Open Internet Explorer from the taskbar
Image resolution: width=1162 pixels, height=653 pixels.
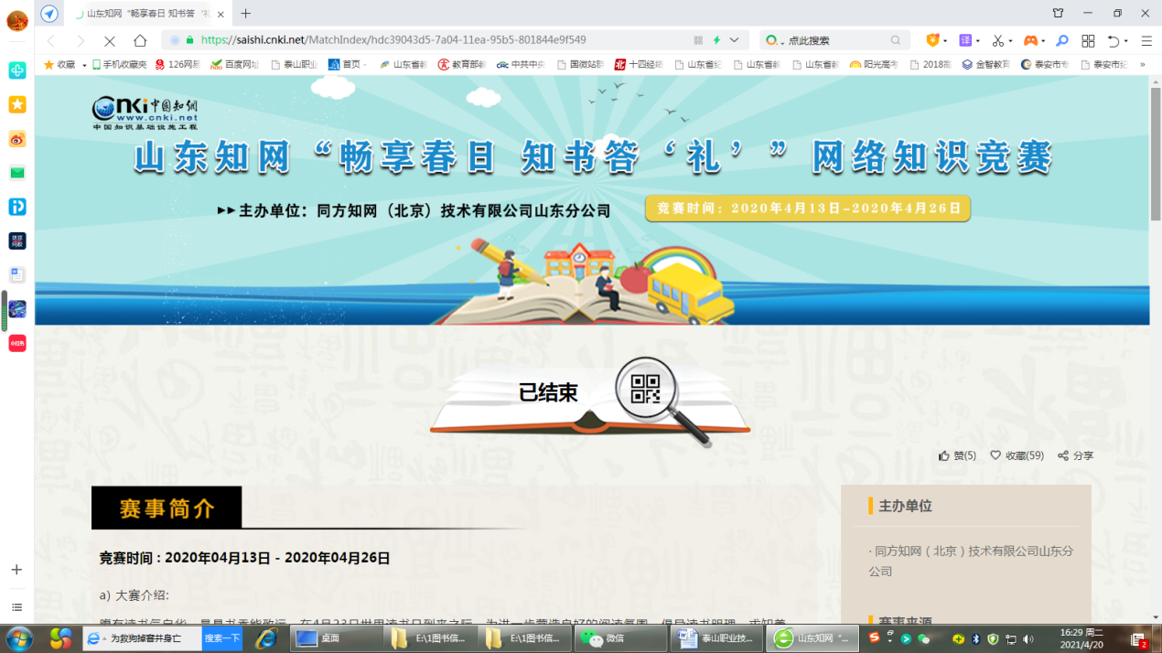pyautogui.click(x=266, y=638)
